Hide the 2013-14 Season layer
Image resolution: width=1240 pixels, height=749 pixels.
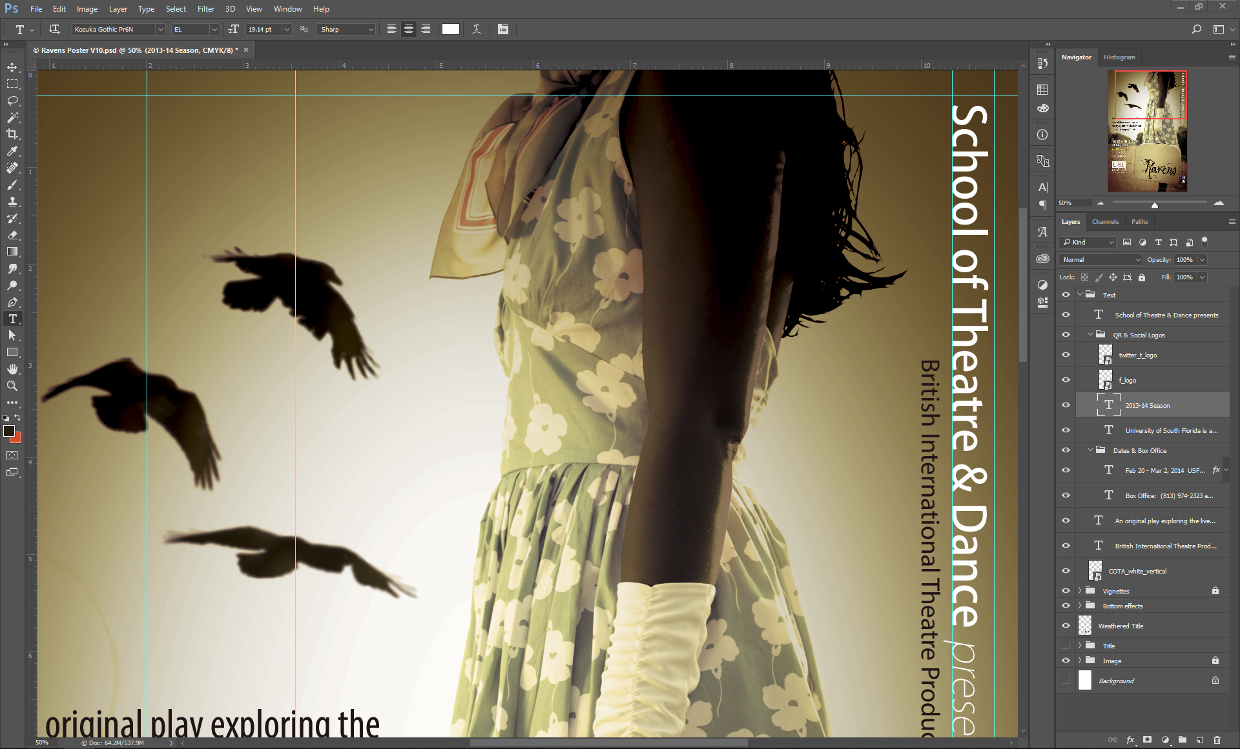click(x=1066, y=405)
